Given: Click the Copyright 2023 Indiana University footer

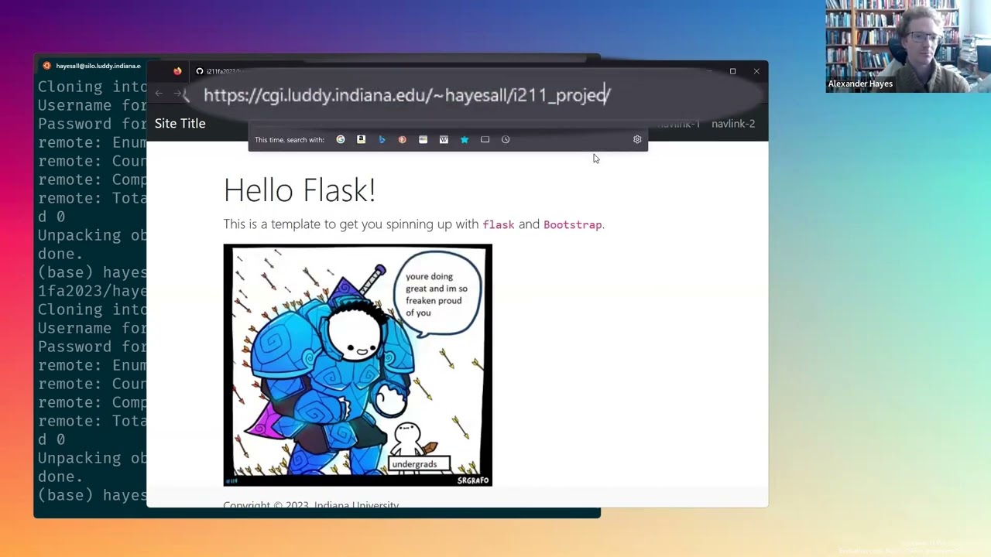Looking at the screenshot, I should (x=311, y=505).
